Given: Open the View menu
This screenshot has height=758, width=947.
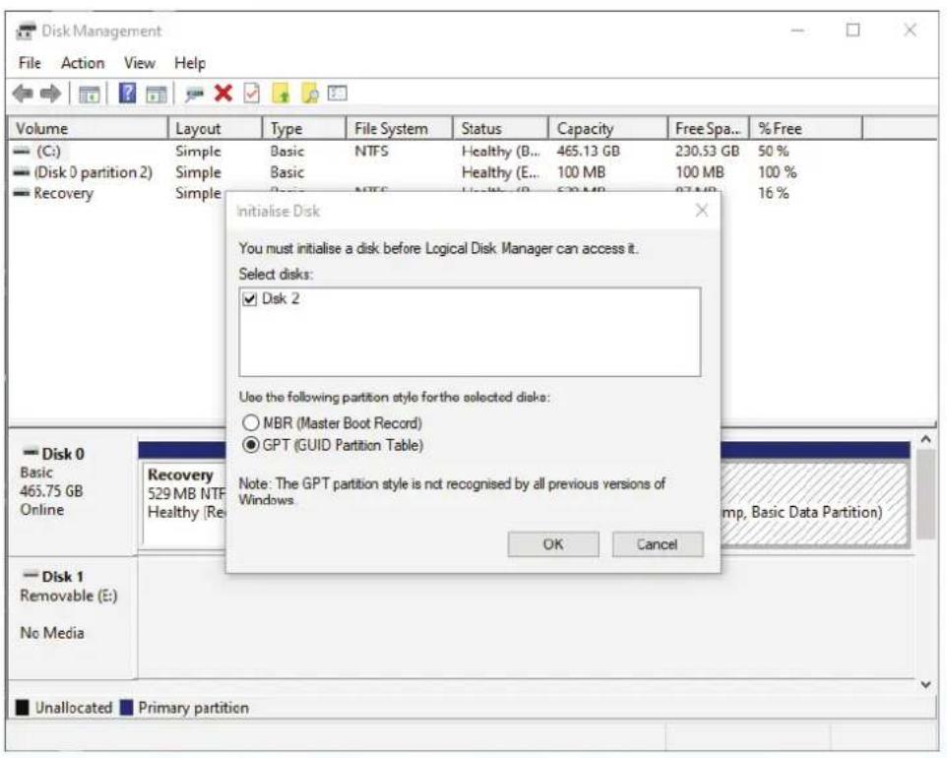Looking at the screenshot, I should pyautogui.click(x=140, y=63).
